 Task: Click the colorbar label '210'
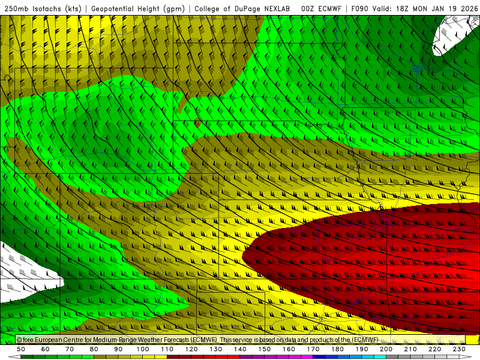coord(410,349)
